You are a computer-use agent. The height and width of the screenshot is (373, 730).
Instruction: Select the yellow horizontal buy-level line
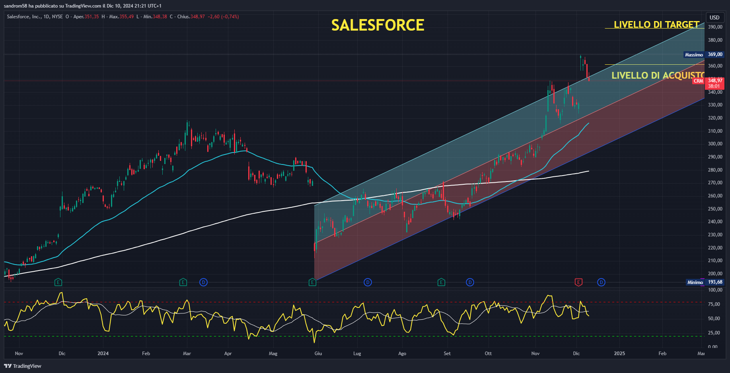(654, 64)
